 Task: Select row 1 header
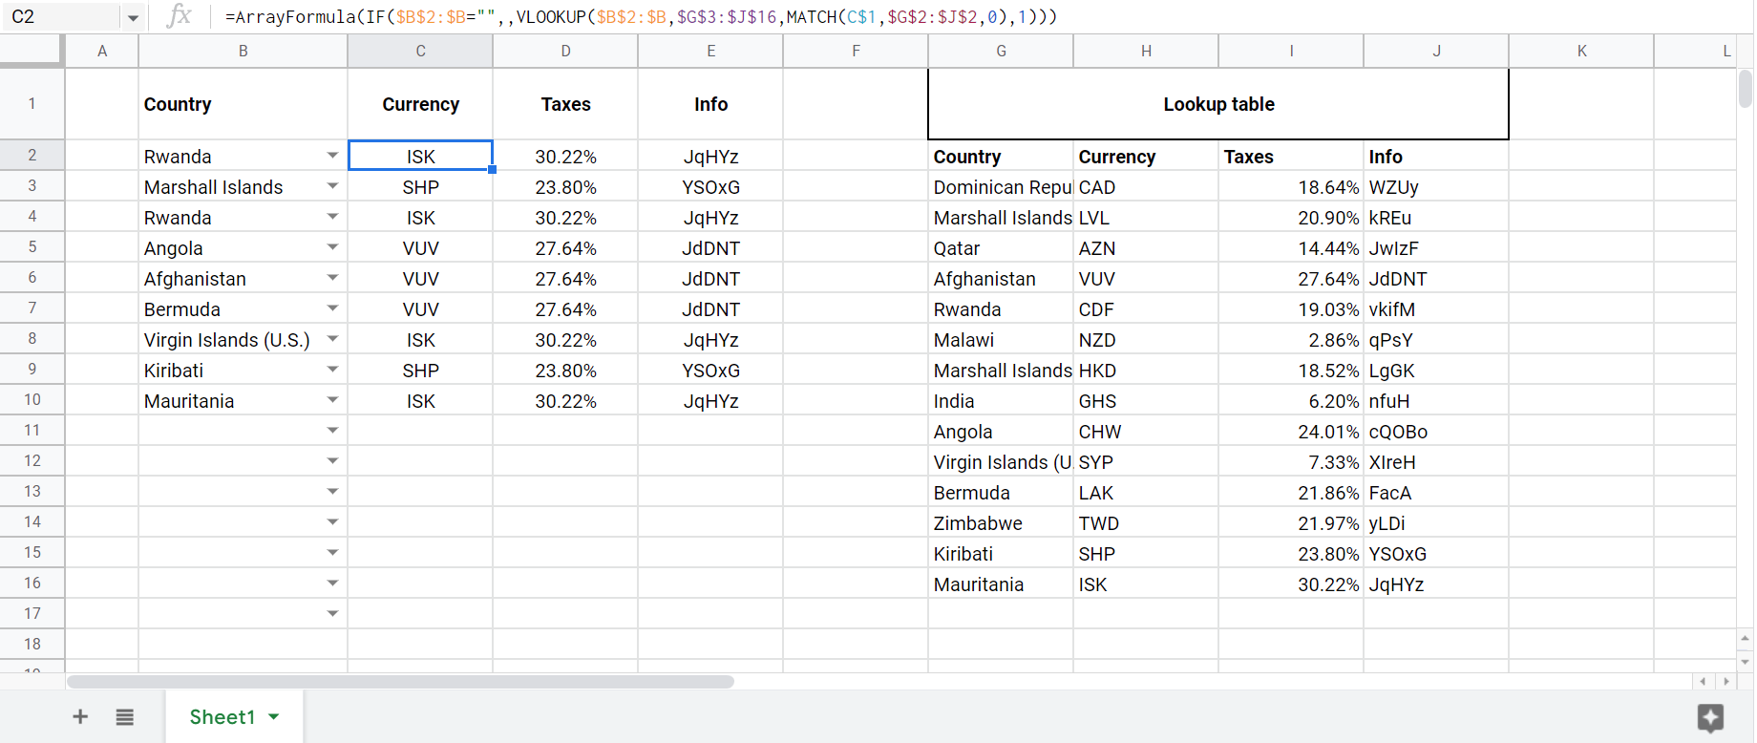[32, 103]
